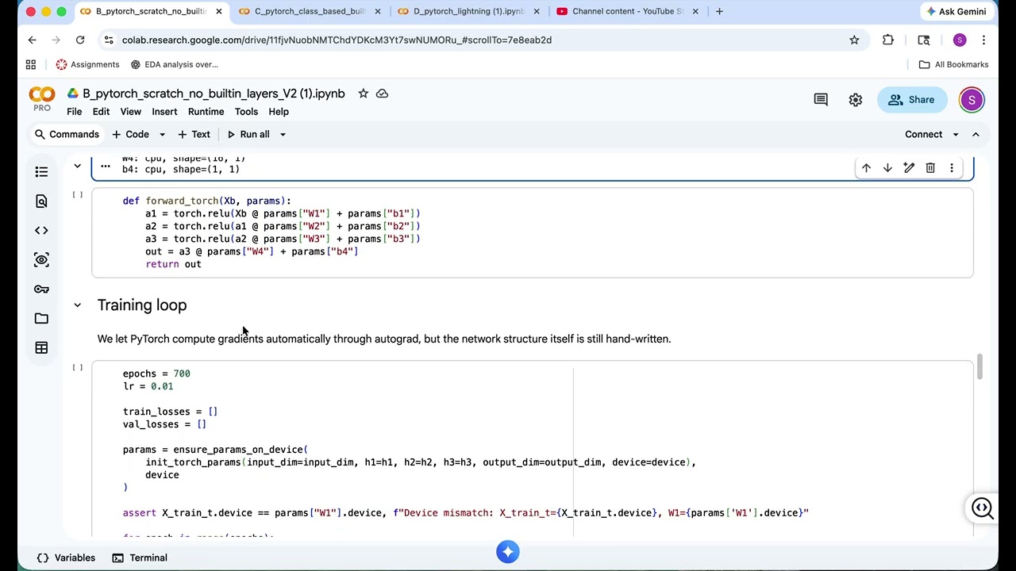
Task: Click the Gemini sparkle button at bottom
Action: [x=508, y=552]
